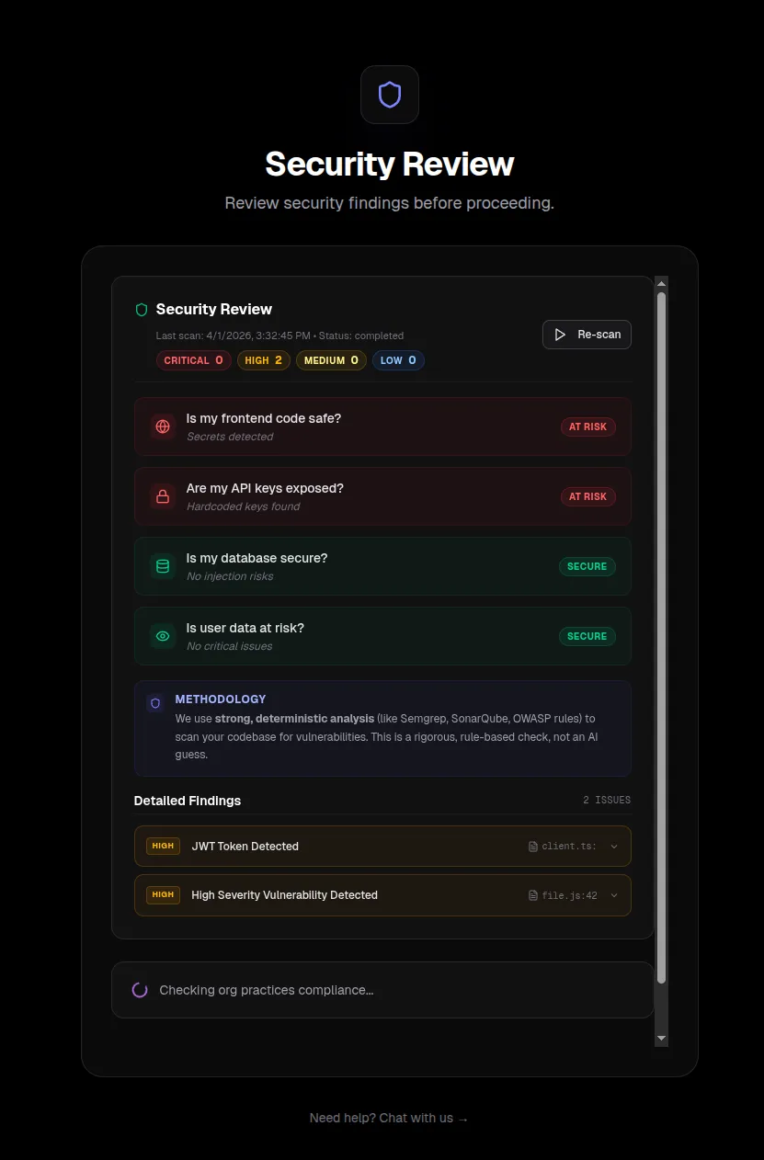Screen dimensions: 764x1160
Task: Click the file icon next to client.ts finding
Action: click(x=531, y=846)
